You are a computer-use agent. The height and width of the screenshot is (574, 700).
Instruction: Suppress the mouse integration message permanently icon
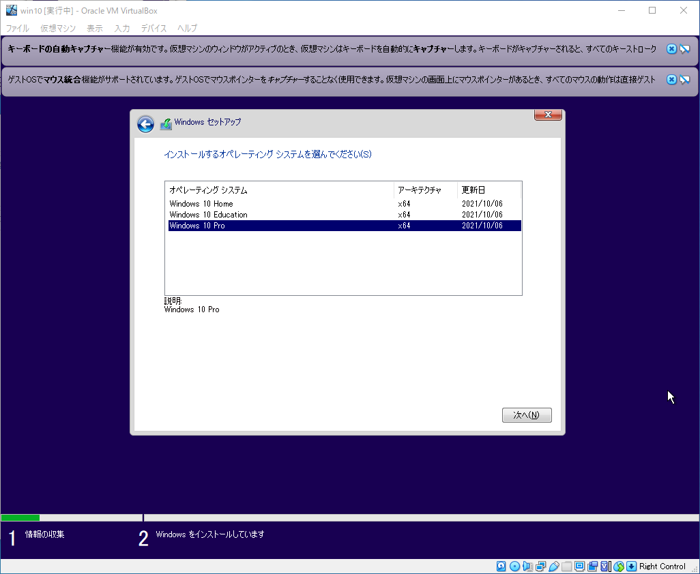point(685,79)
